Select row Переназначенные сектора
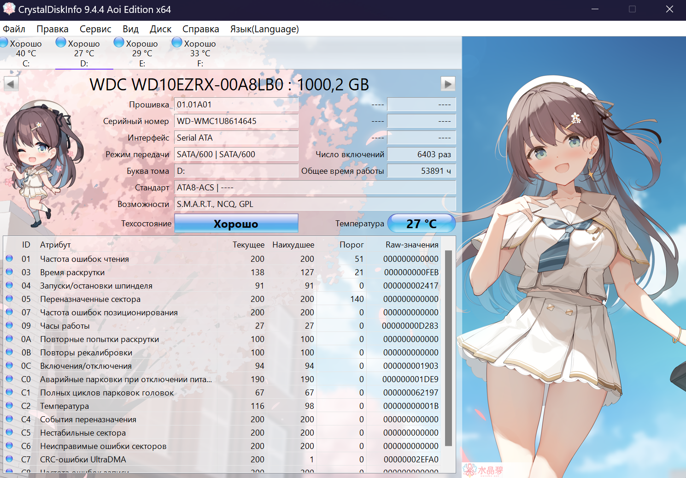This screenshot has width=686, height=478. (223, 299)
